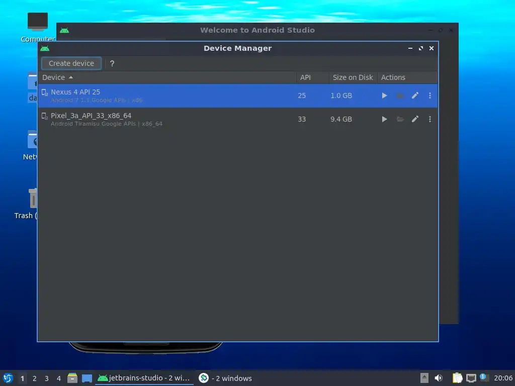Click the Create device button

tap(71, 63)
